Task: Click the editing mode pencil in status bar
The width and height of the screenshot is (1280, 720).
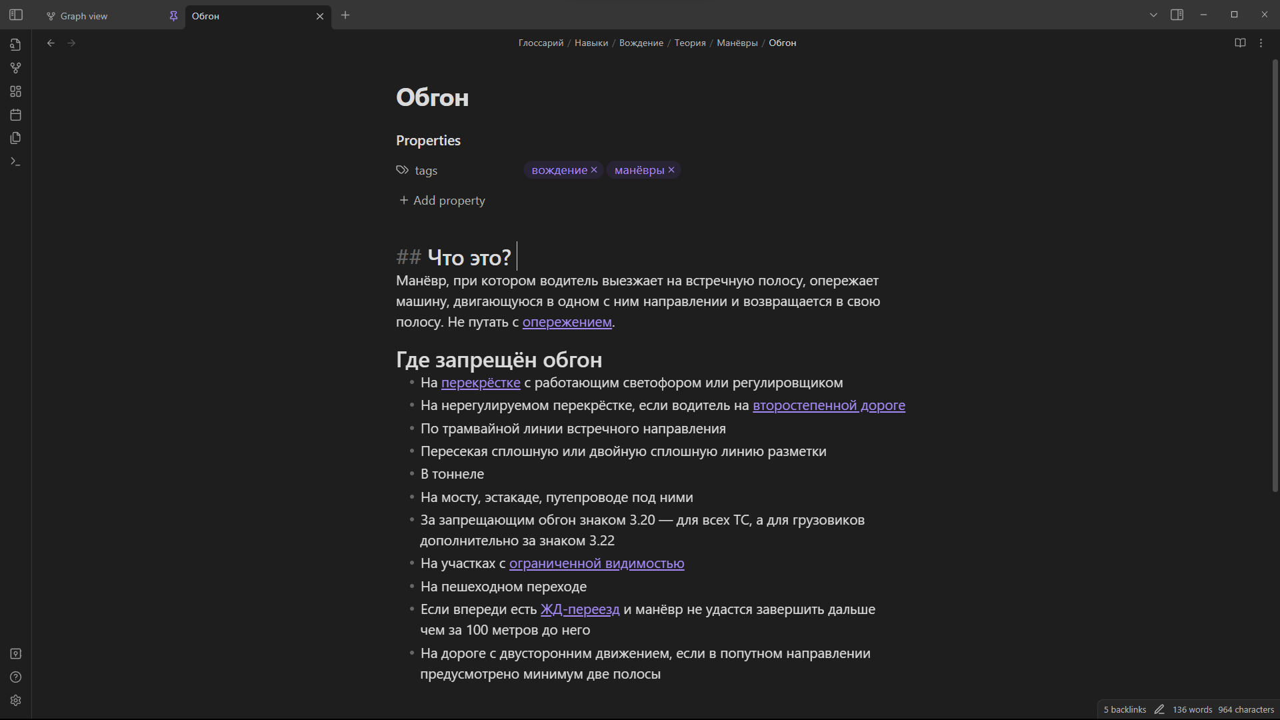Action: tap(1159, 709)
